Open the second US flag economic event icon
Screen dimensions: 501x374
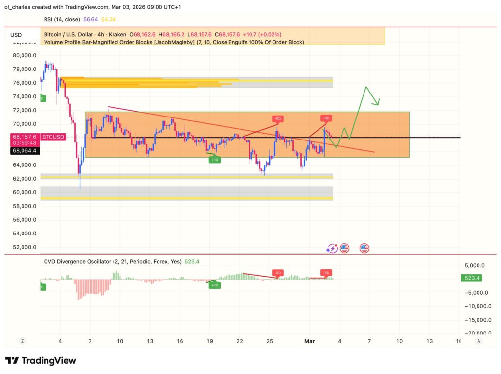pos(364,248)
